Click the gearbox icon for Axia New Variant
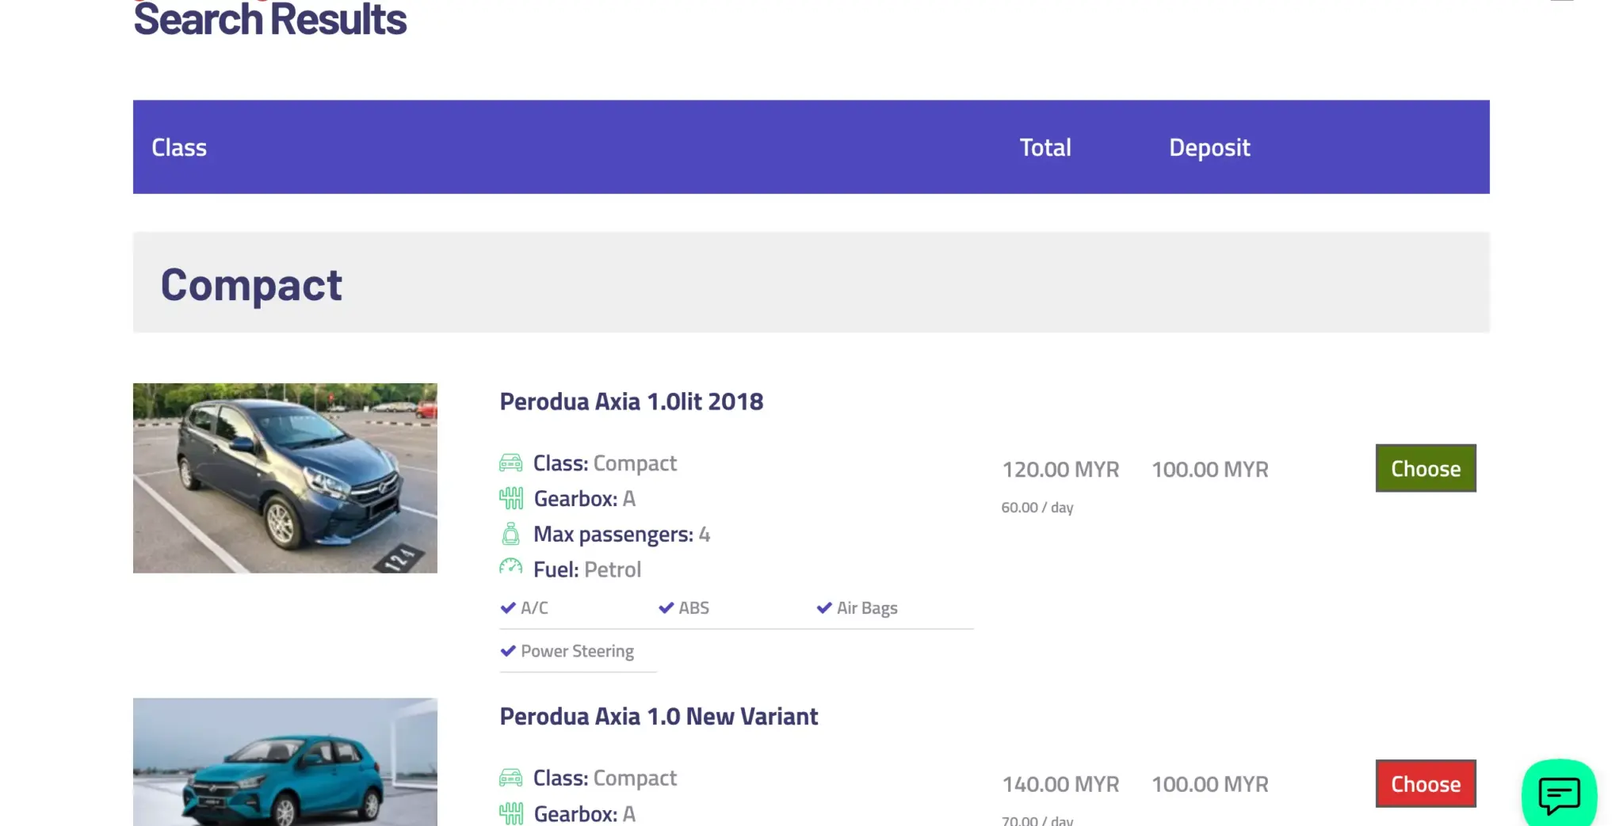 pos(510,813)
